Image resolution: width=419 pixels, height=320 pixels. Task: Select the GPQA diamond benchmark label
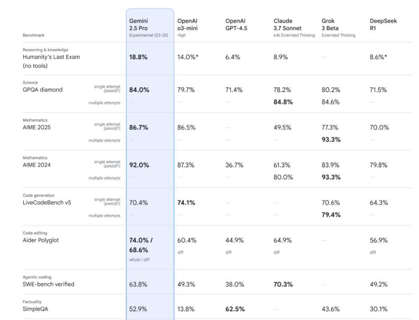pyautogui.click(x=42, y=90)
